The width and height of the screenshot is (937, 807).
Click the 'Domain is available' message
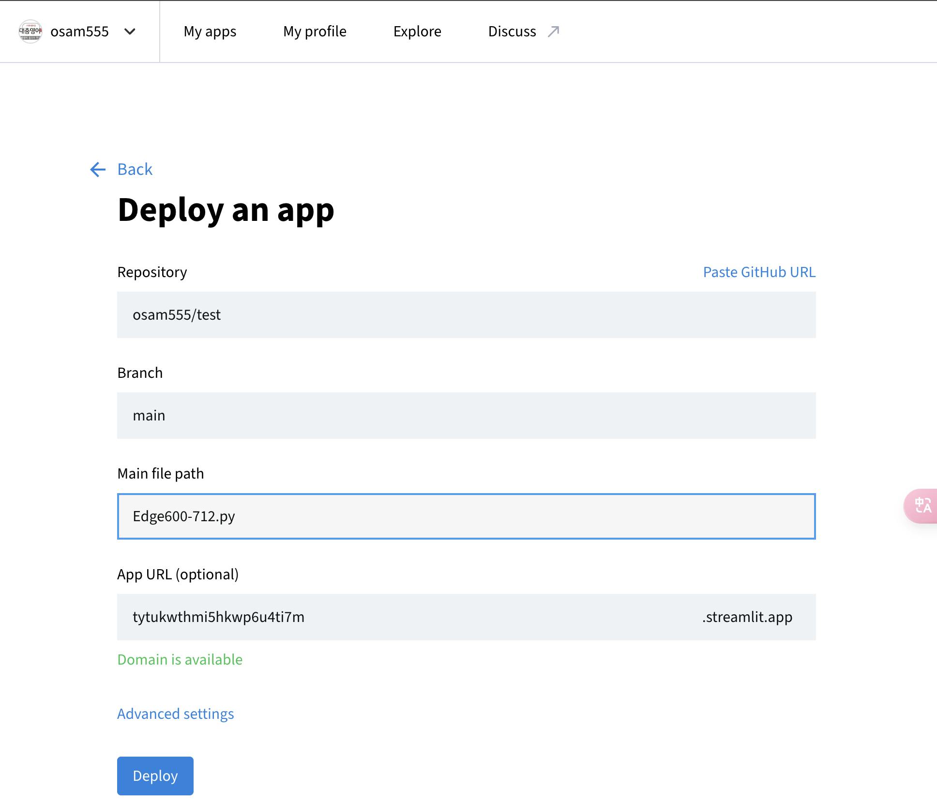(180, 660)
